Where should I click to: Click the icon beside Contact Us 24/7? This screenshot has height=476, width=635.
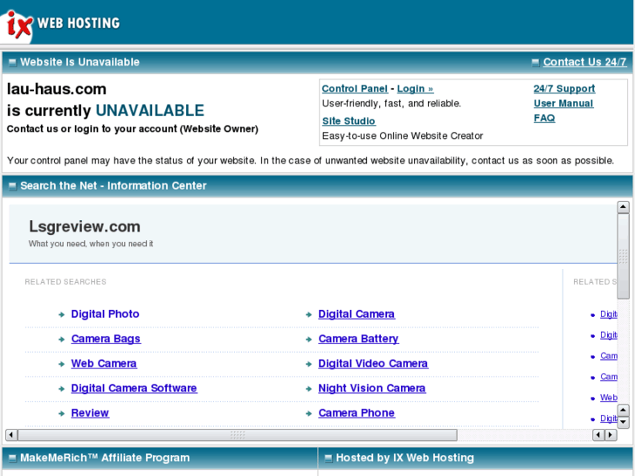(x=535, y=62)
